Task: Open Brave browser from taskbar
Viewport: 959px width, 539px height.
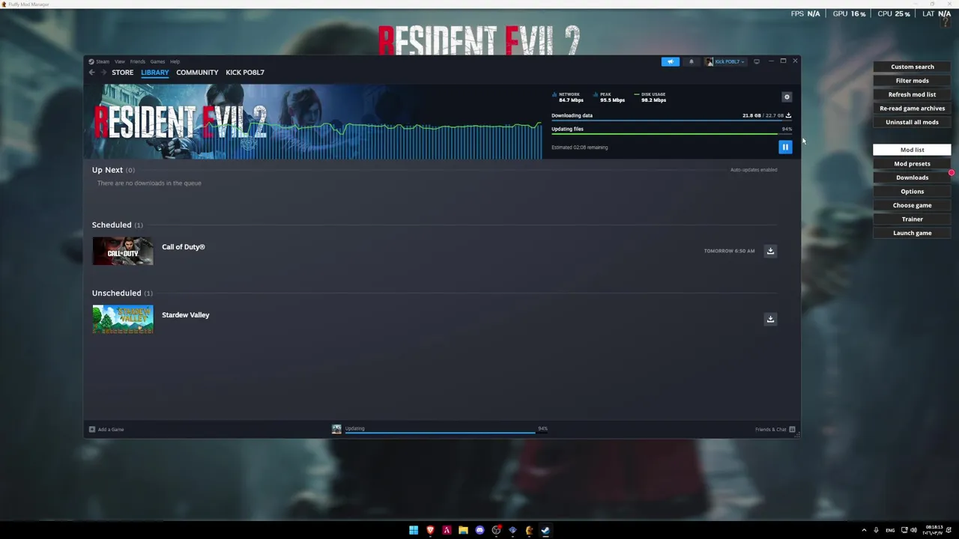Action: click(430, 530)
